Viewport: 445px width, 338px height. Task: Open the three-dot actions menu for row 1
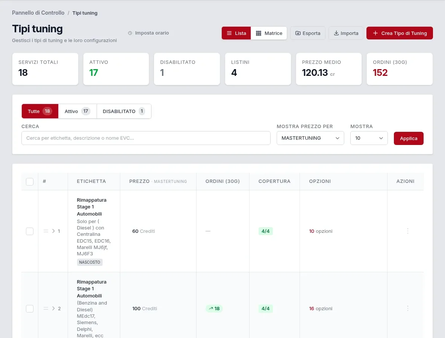click(x=407, y=231)
